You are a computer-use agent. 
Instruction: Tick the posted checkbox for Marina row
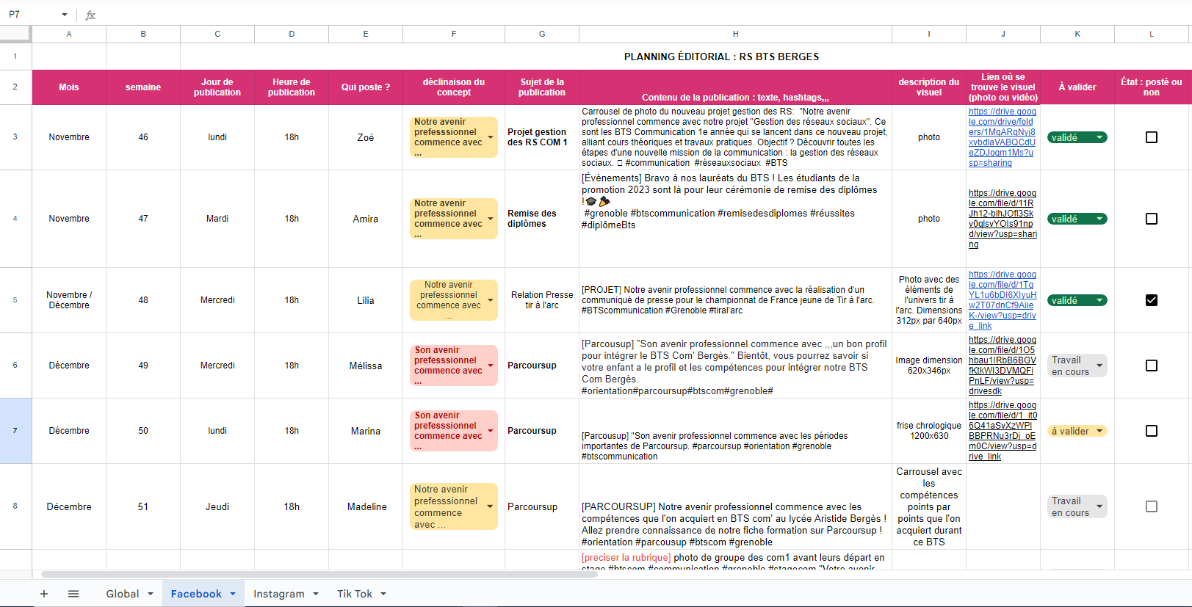coord(1152,431)
